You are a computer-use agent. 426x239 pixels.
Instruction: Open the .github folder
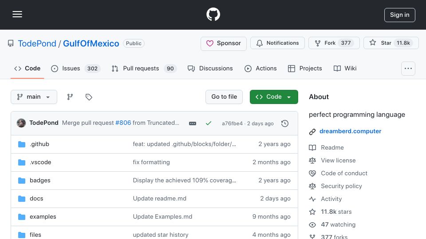tap(39, 144)
